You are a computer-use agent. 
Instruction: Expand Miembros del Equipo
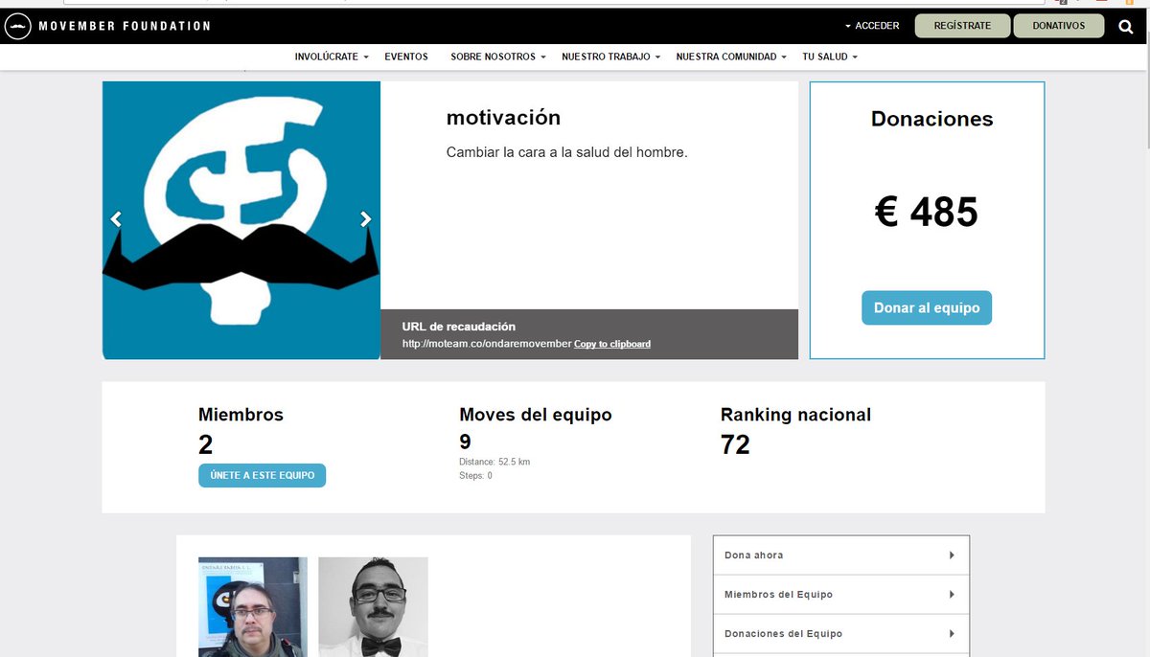840,594
